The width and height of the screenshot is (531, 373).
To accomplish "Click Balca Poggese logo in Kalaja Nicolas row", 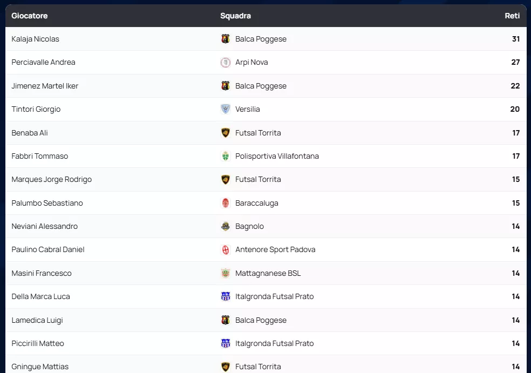I will 226,39.
